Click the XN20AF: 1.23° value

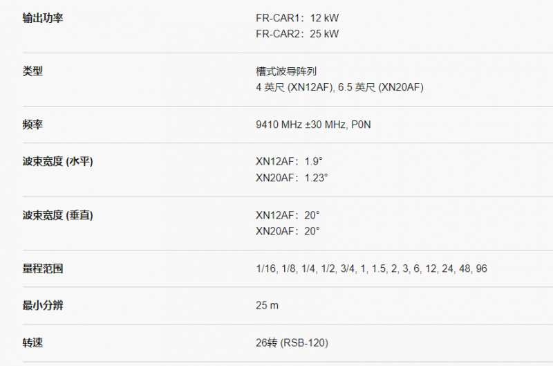point(292,178)
